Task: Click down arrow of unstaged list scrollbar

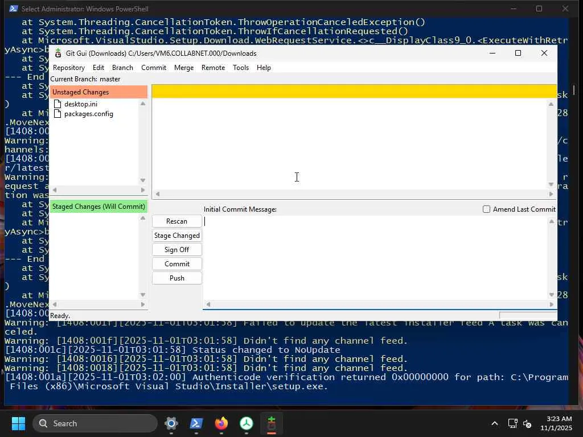Action: pos(143,180)
